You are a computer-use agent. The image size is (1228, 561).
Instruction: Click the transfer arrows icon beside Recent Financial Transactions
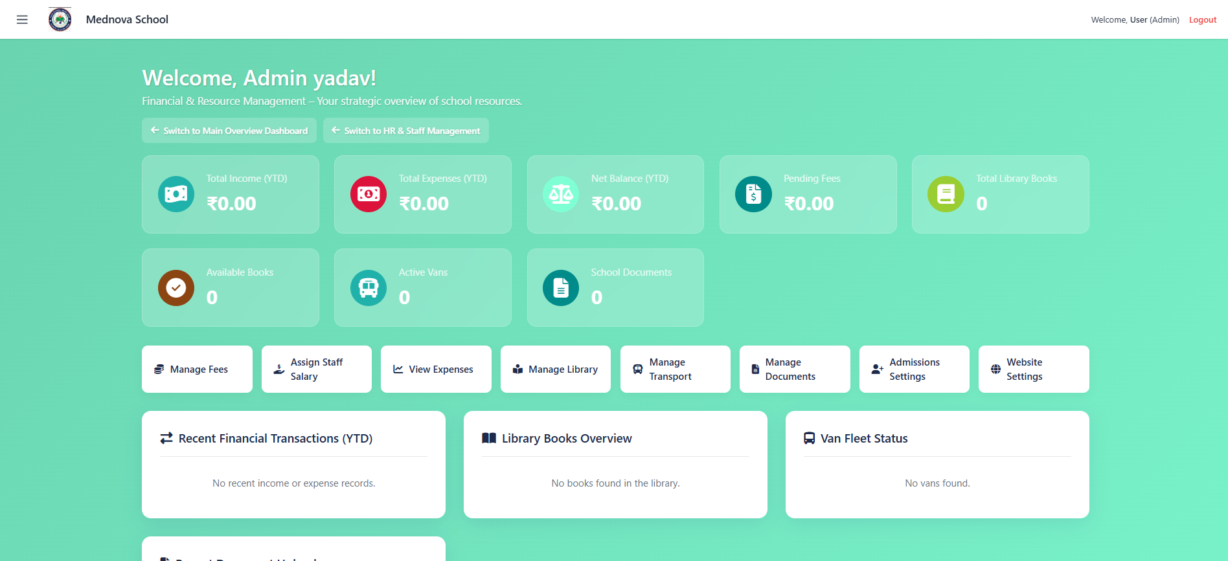coord(166,438)
